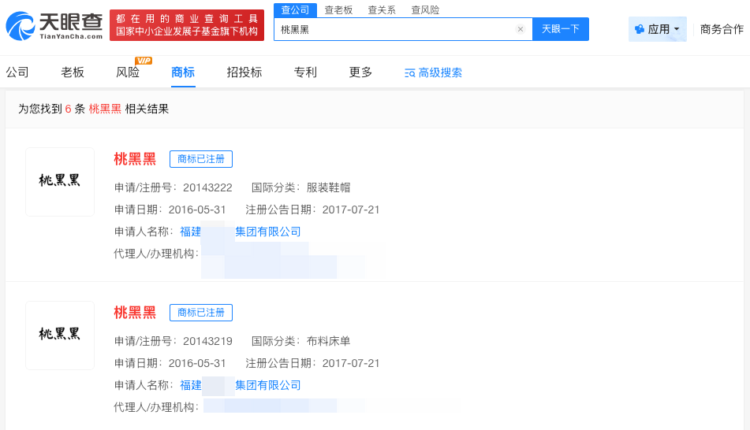Select the 商标 results category
The width and height of the screenshot is (750, 430).
(183, 72)
